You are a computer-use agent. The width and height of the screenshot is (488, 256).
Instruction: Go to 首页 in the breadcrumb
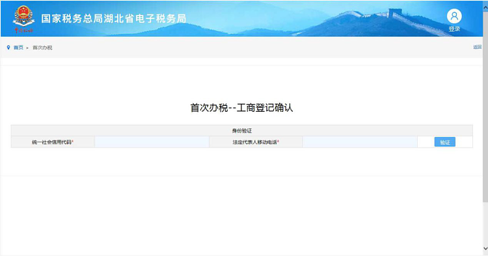pyautogui.click(x=18, y=47)
